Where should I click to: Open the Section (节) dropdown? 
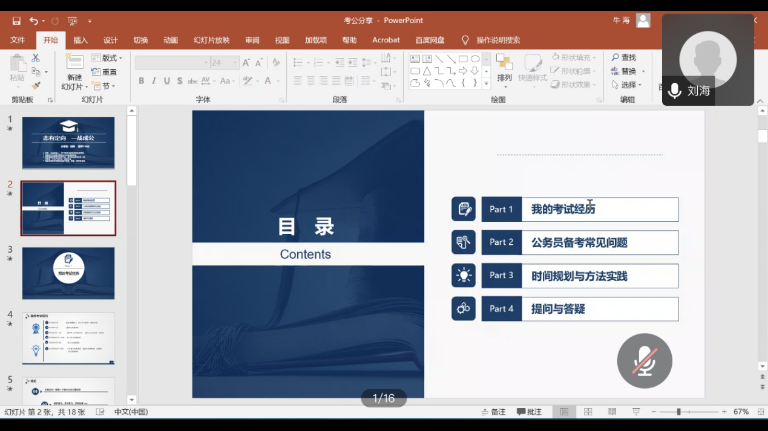coord(103,86)
